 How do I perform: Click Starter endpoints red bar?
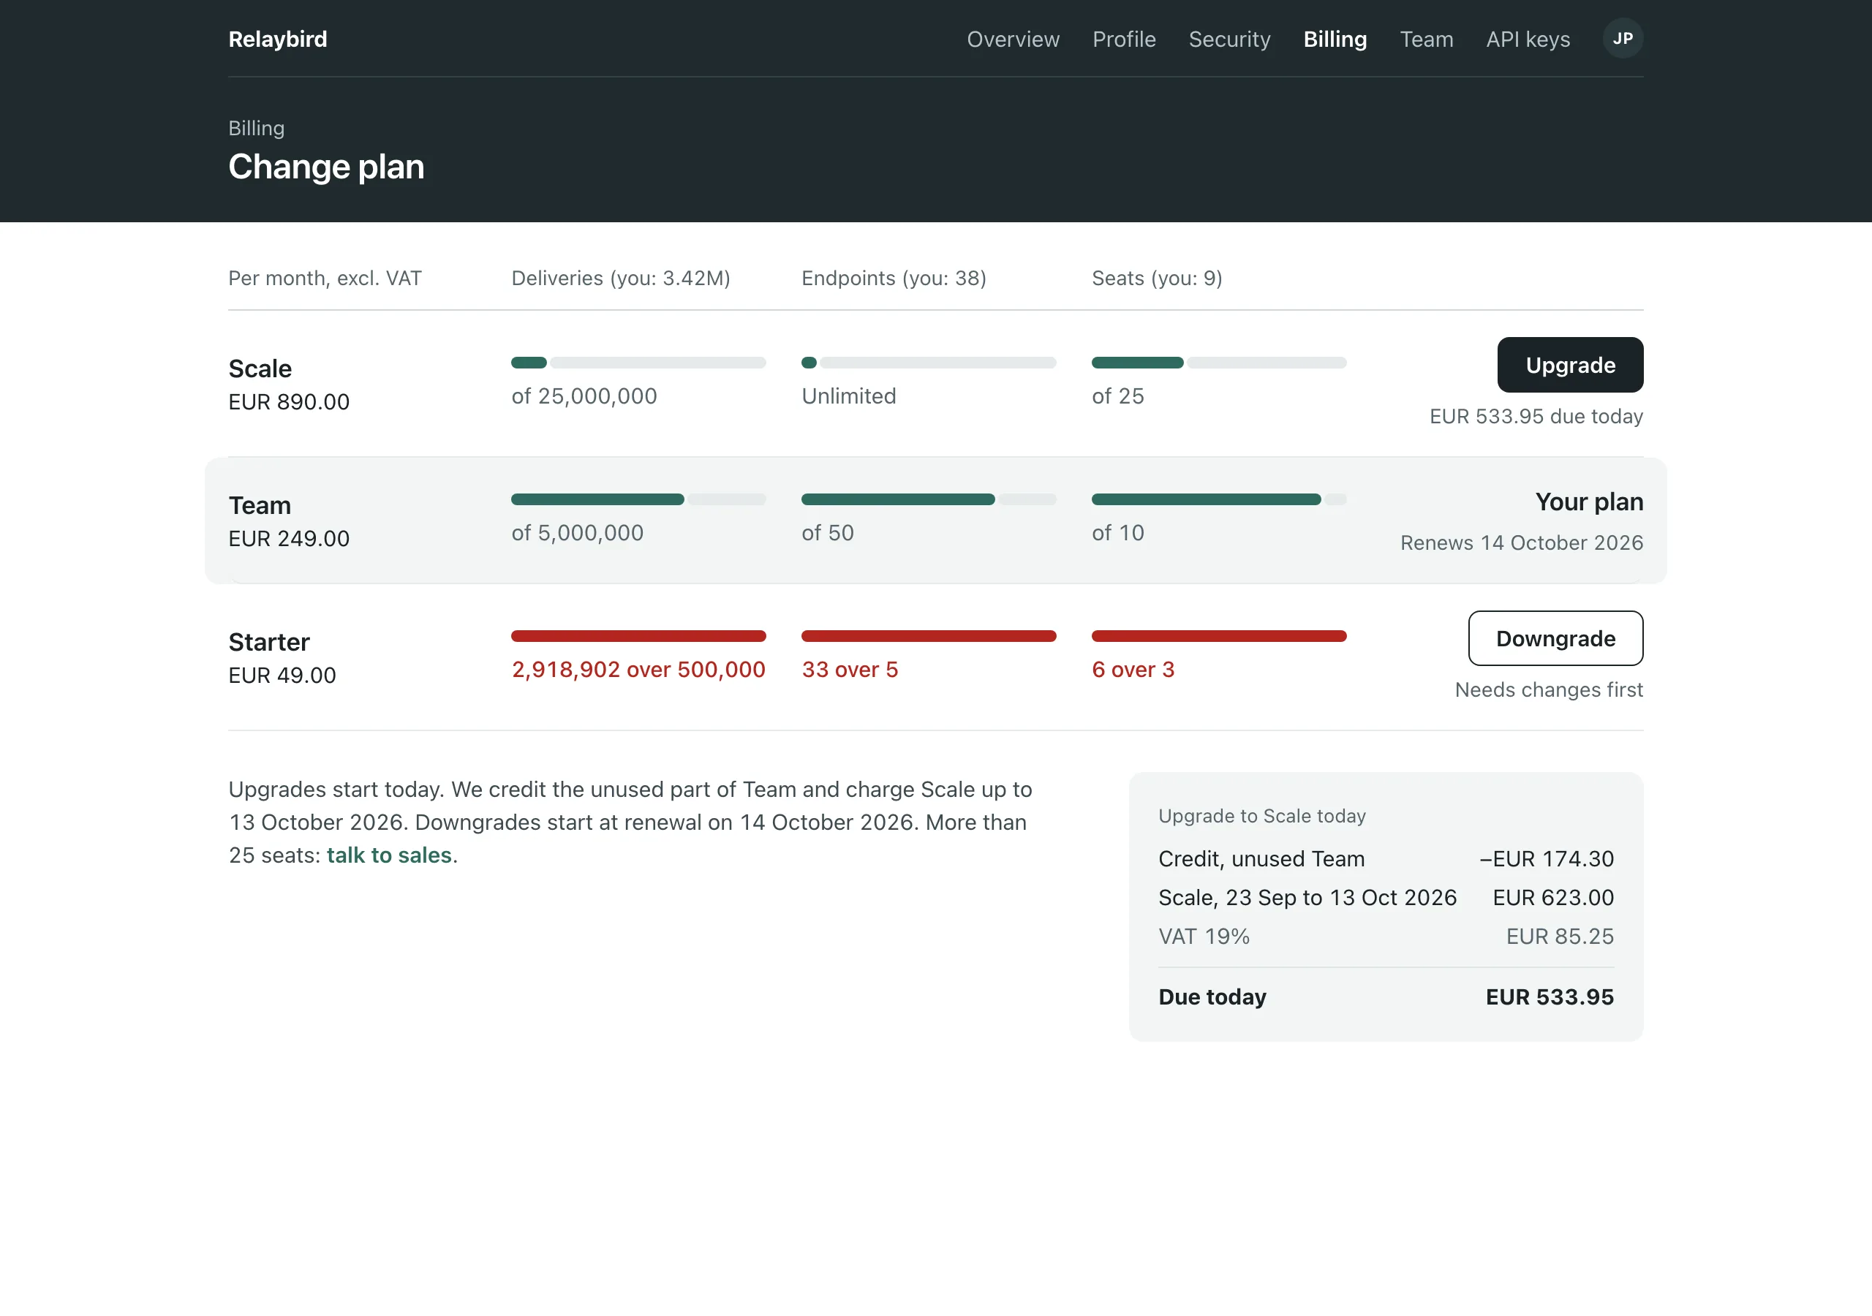929,636
